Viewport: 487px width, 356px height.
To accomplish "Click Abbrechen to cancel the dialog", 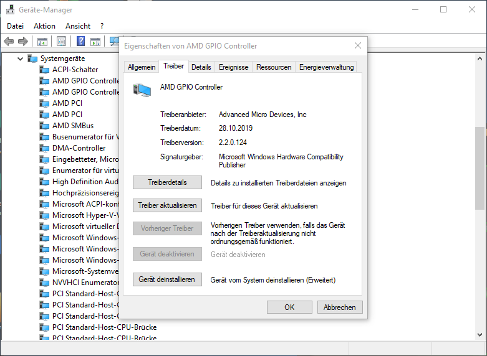I will tap(340, 307).
